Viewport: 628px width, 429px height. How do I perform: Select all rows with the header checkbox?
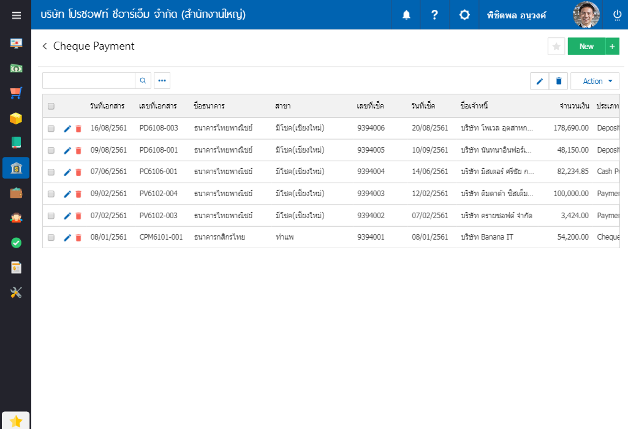pos(51,106)
